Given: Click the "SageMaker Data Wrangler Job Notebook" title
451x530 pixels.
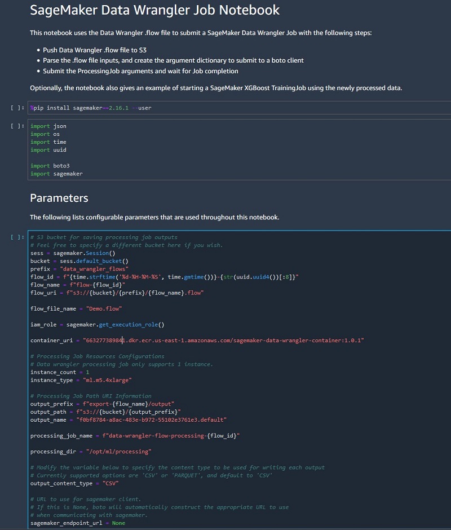Looking at the screenshot, I should coord(155,10).
